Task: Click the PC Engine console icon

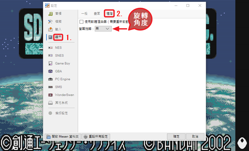Action: (x=50, y=79)
